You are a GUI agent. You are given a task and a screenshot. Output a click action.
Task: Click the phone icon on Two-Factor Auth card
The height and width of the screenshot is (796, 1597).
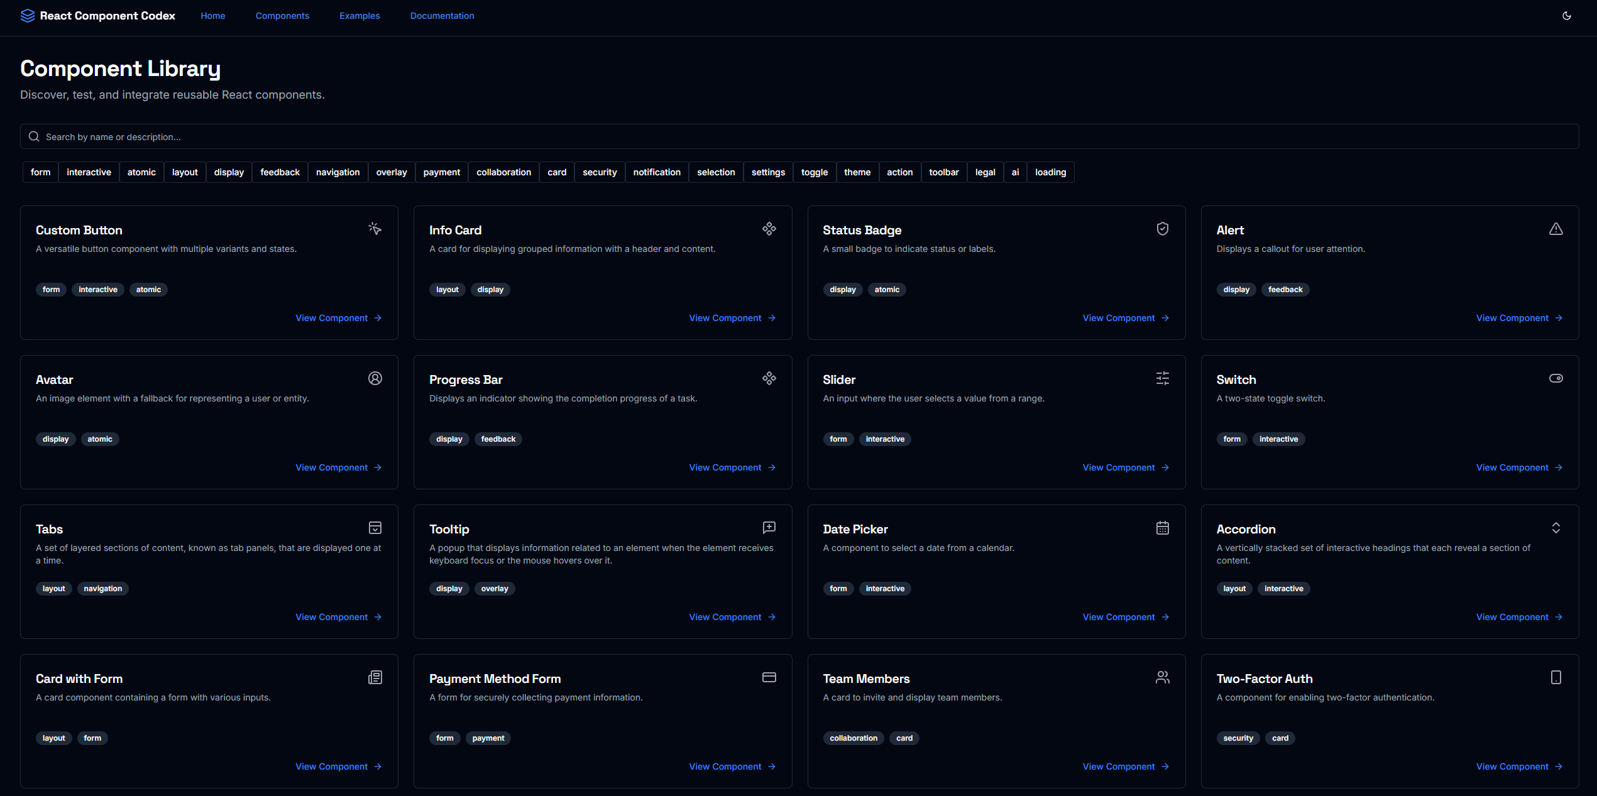coord(1556,677)
